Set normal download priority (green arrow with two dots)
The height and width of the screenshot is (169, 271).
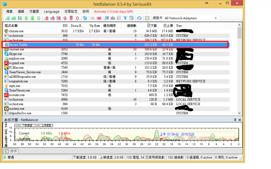(14, 18)
